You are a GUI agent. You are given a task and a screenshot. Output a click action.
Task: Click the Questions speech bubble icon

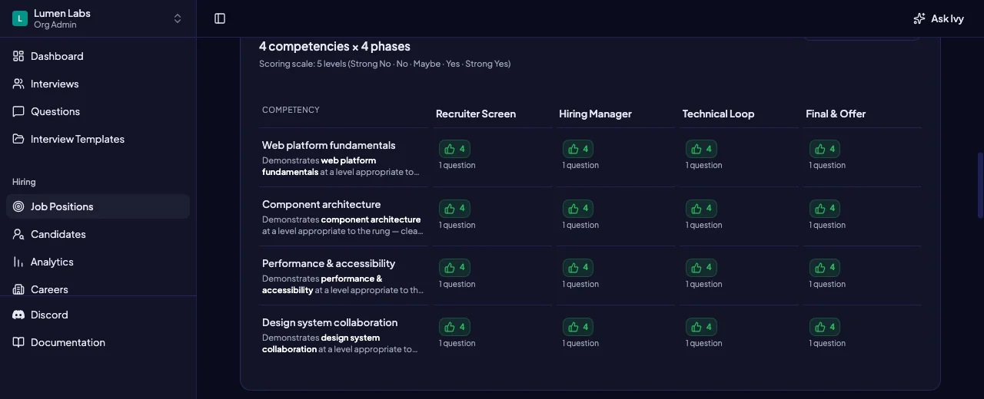(18, 111)
